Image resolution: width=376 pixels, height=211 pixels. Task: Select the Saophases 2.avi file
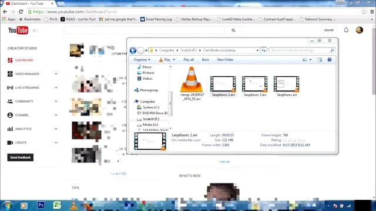[223, 86]
